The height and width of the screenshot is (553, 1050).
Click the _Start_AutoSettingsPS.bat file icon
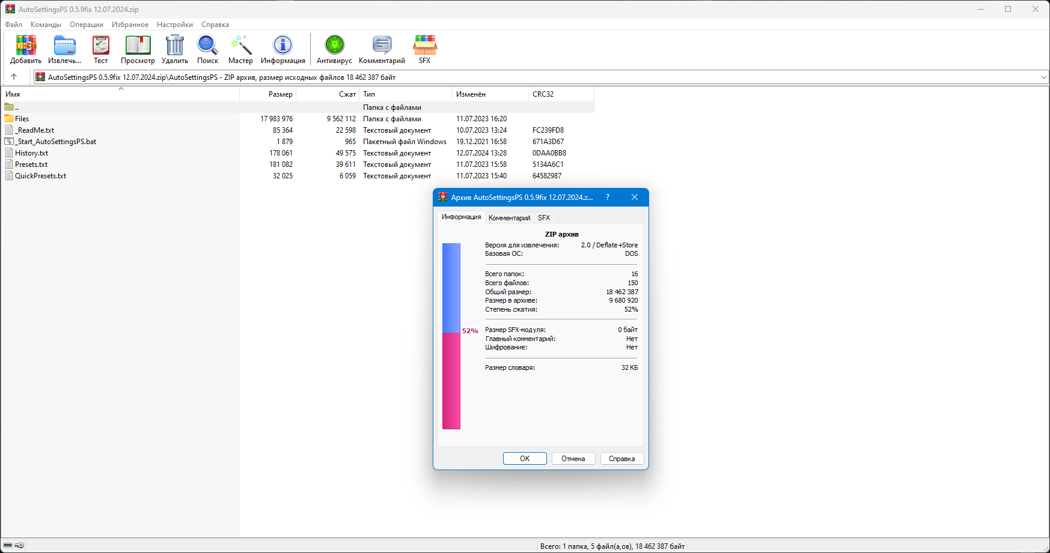pyautogui.click(x=9, y=142)
